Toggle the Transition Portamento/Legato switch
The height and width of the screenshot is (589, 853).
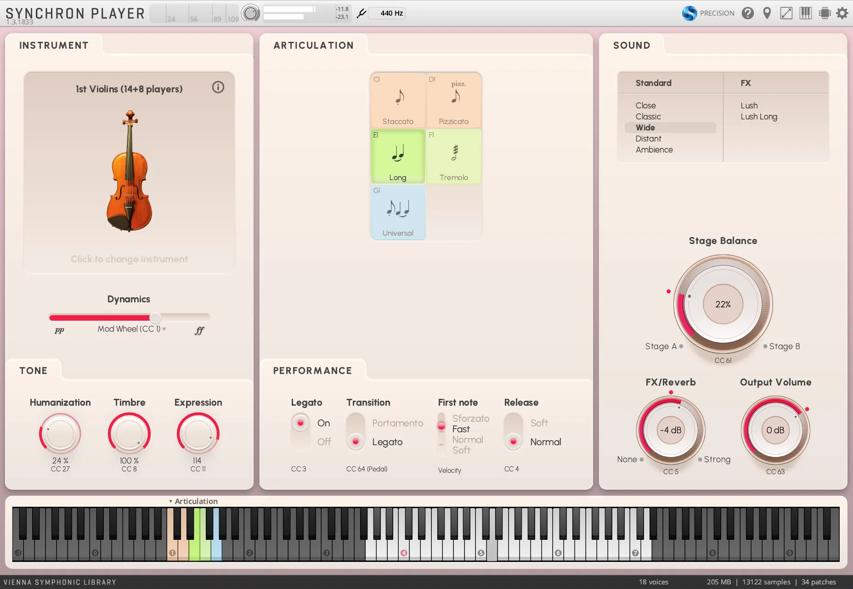356,432
